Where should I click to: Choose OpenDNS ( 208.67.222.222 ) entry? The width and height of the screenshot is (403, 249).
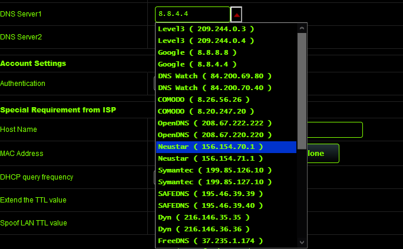pos(226,124)
